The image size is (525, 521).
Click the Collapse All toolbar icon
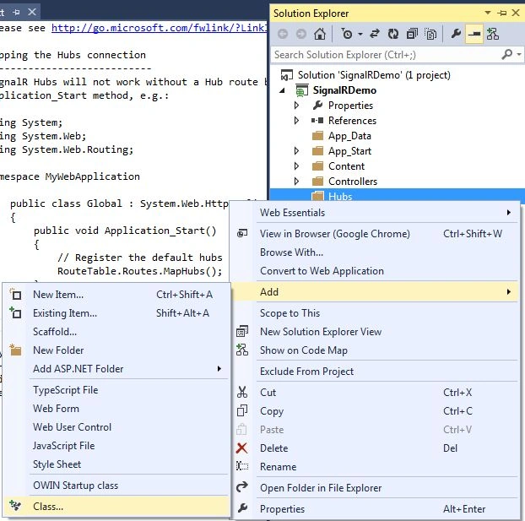(412, 34)
